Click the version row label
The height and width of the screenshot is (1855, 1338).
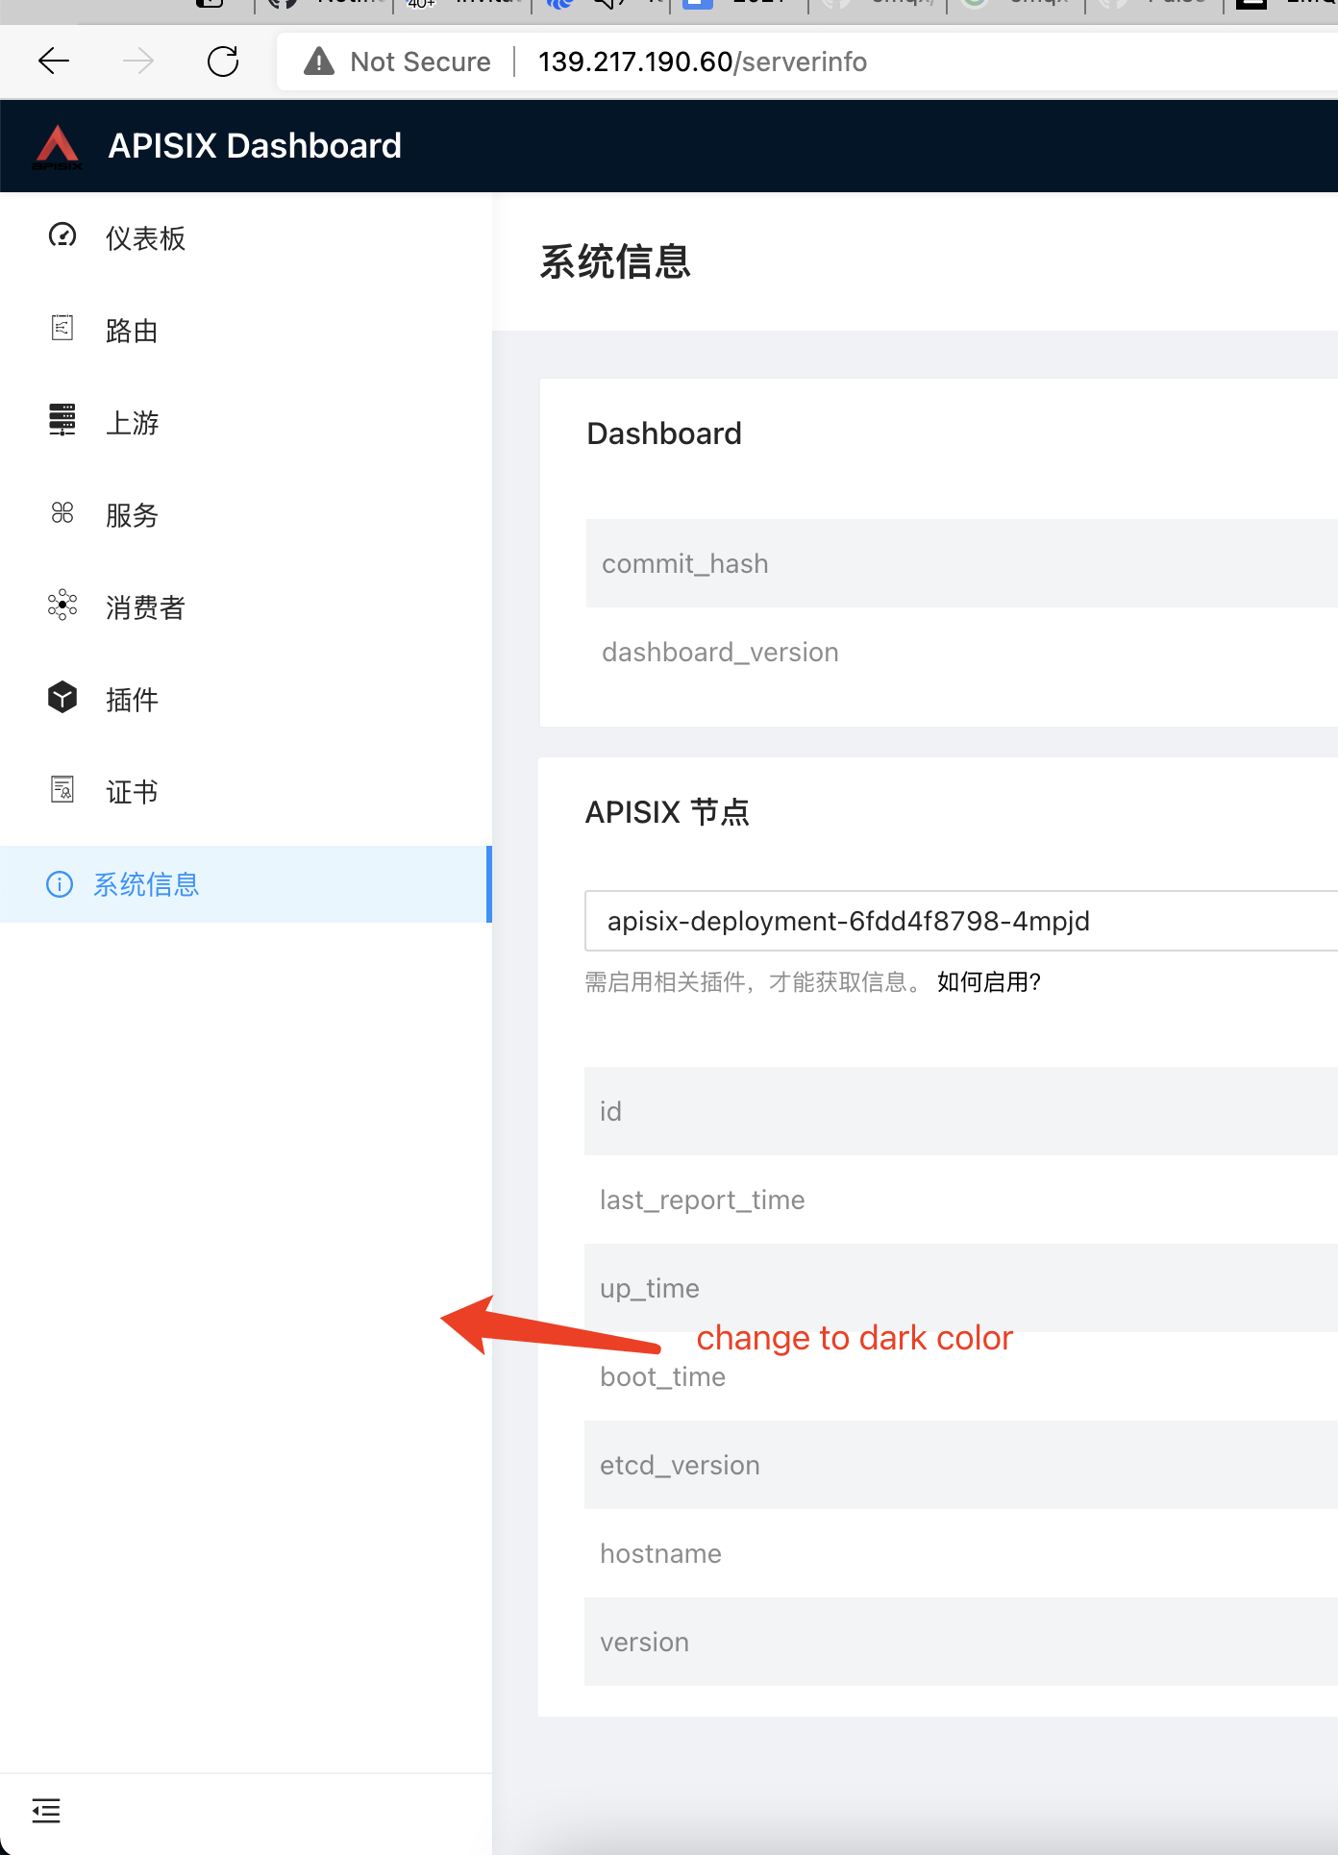point(644,1642)
